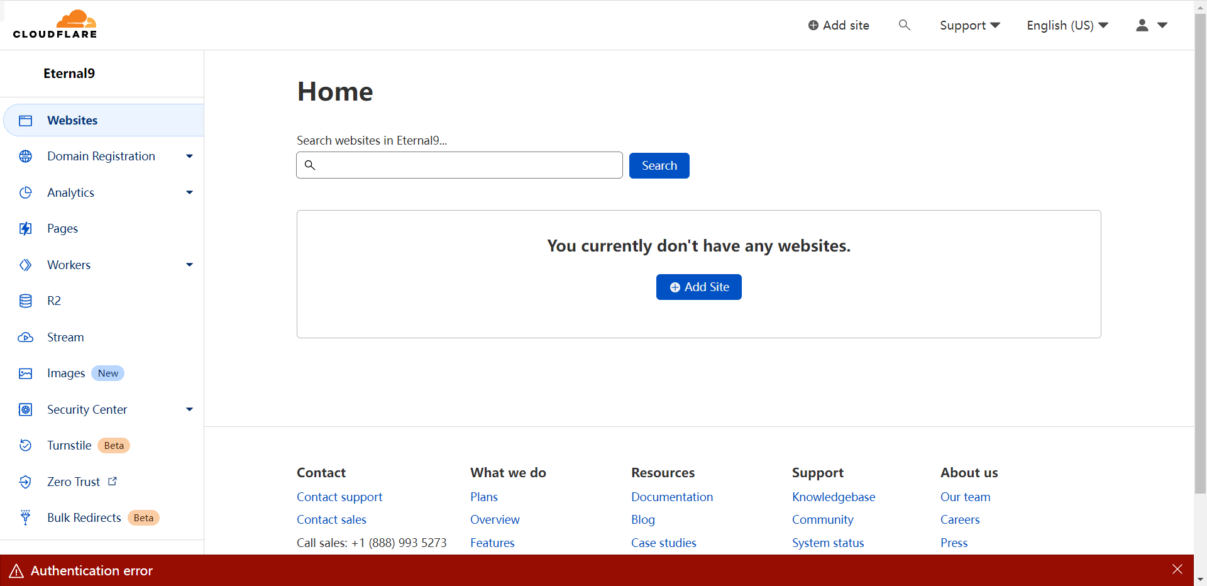
Task: Click the blue Add Site button
Action: point(699,287)
